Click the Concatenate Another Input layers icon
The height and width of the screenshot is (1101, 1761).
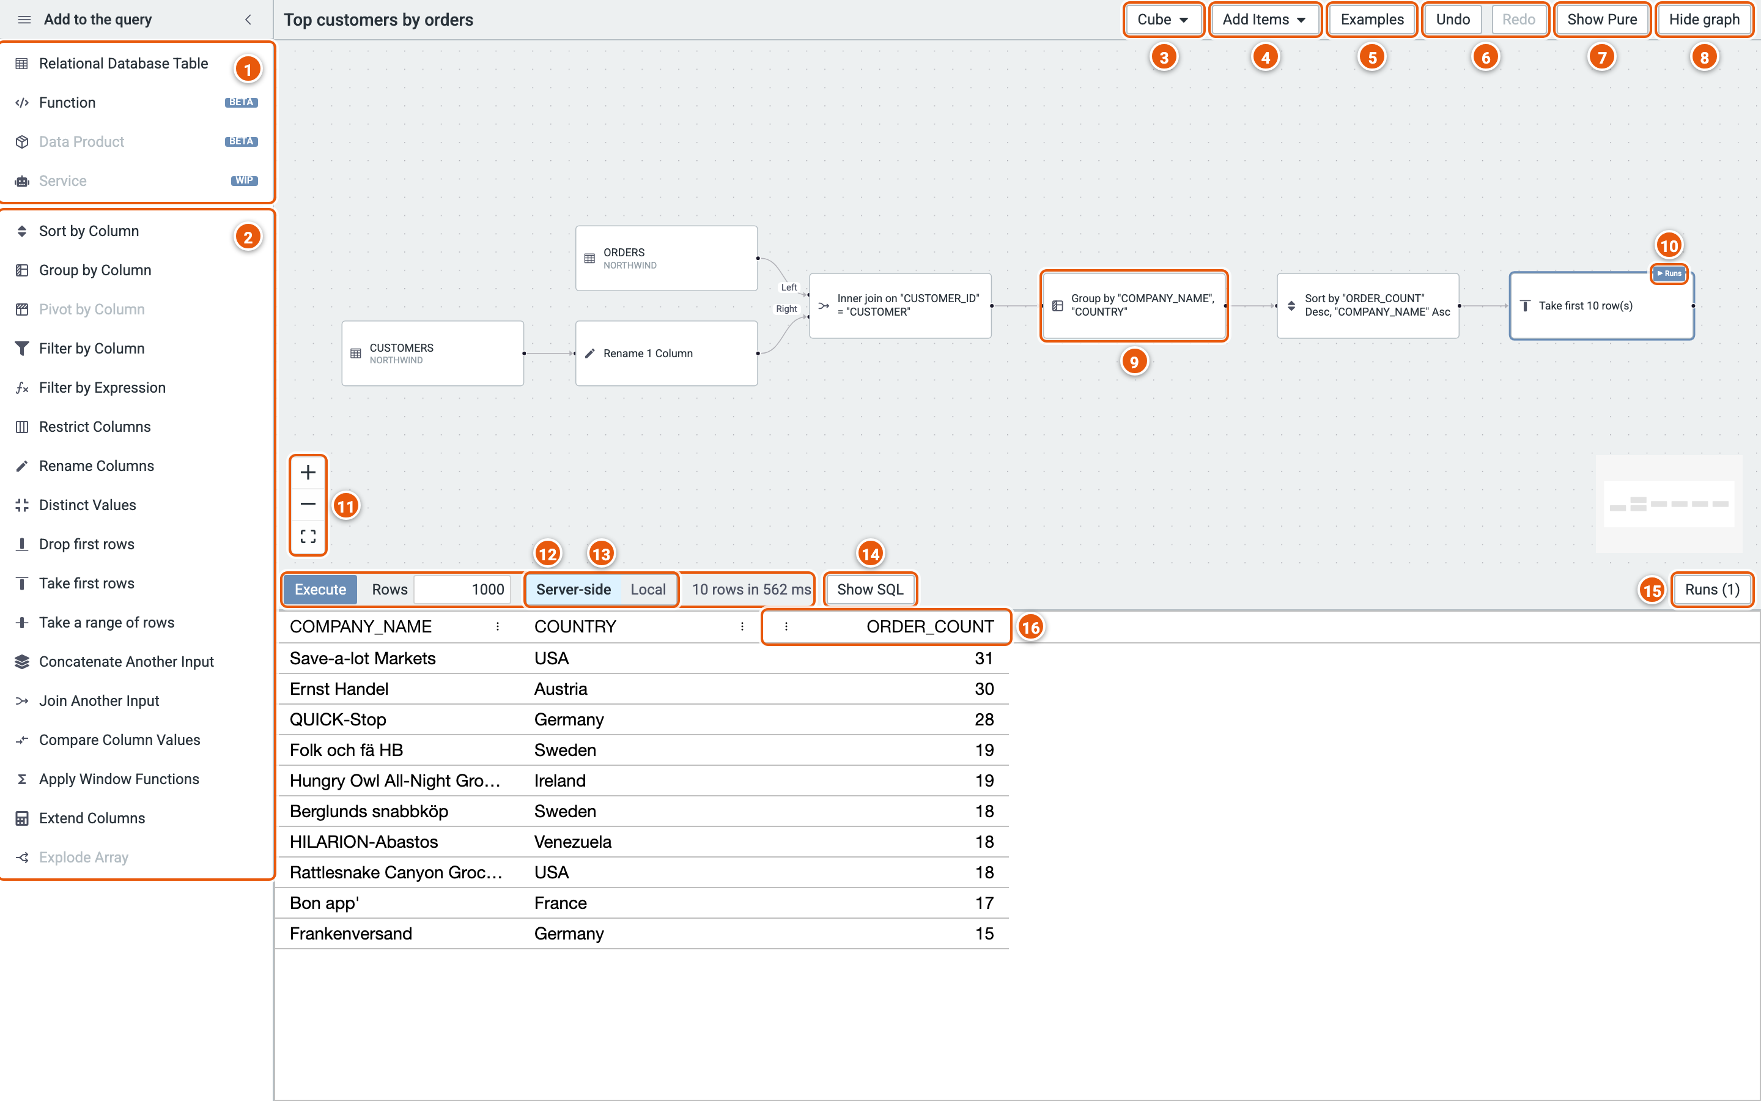coord(22,662)
